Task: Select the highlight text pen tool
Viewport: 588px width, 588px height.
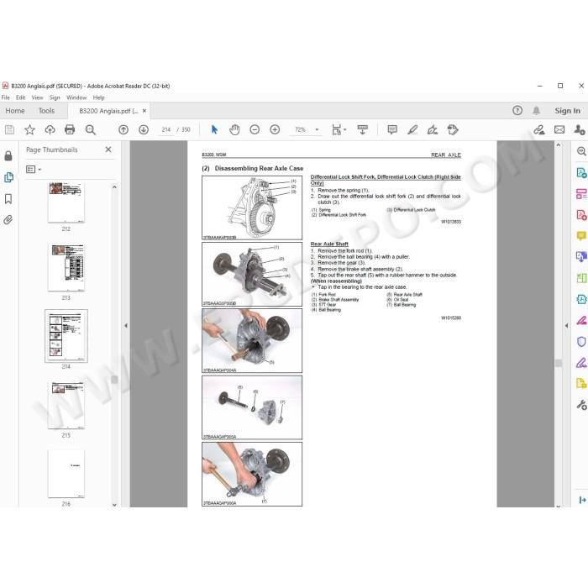Action: click(412, 129)
